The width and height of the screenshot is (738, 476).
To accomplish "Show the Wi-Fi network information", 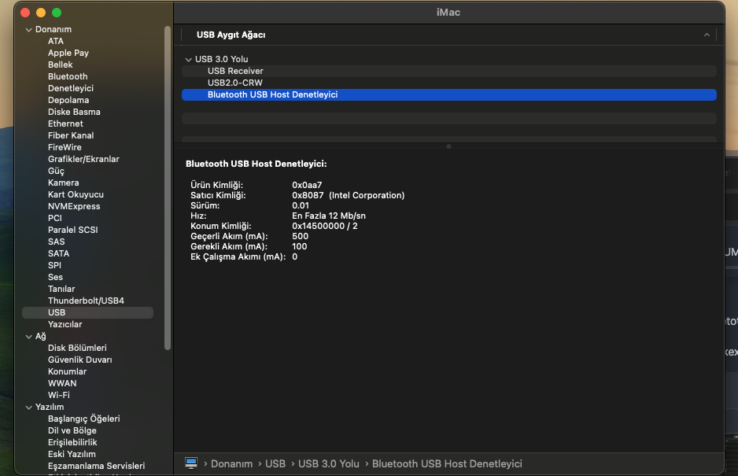I will [x=58, y=395].
